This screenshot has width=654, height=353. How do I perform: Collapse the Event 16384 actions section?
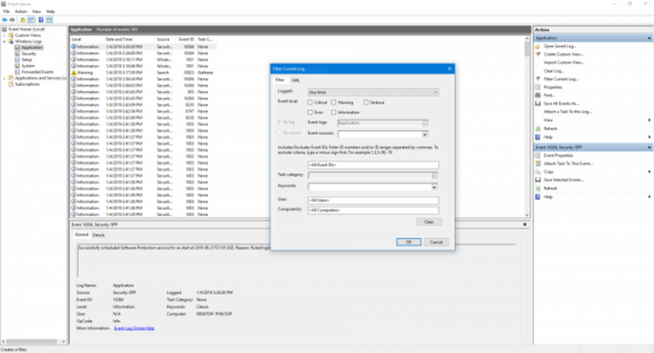click(649, 147)
